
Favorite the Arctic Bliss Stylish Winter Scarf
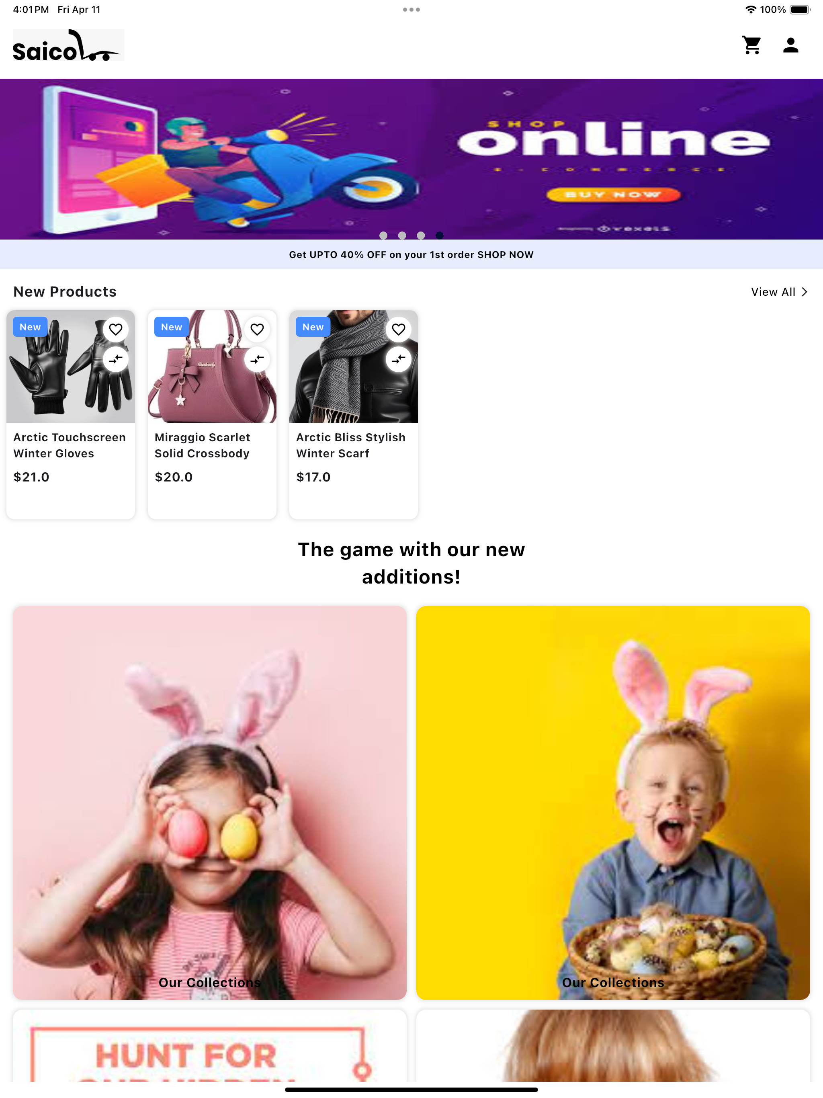(x=399, y=330)
